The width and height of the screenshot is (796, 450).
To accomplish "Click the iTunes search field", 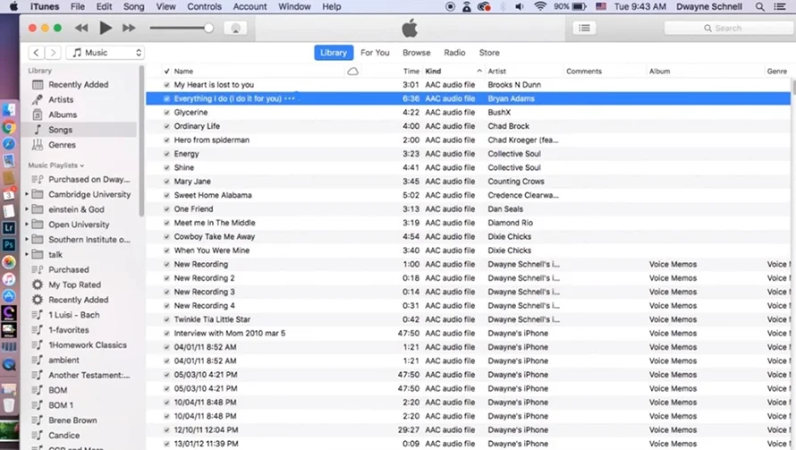I will click(x=729, y=28).
